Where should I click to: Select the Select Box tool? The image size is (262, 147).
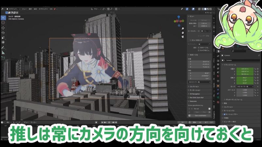pos(3,17)
